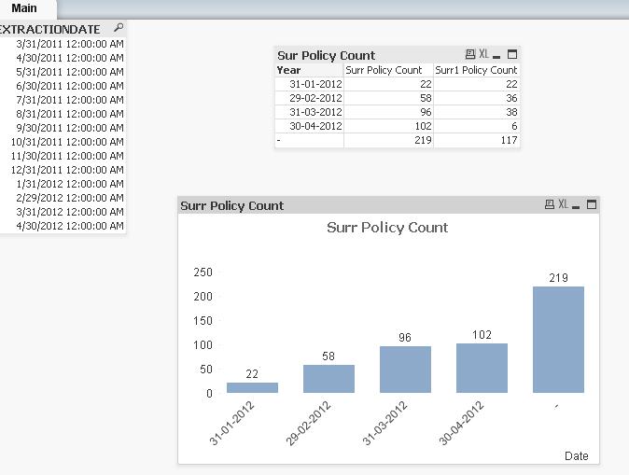629x475 pixels.
Task: Select 11/30/2011 12:00:00 AM extraction date
Action: [x=63, y=156]
